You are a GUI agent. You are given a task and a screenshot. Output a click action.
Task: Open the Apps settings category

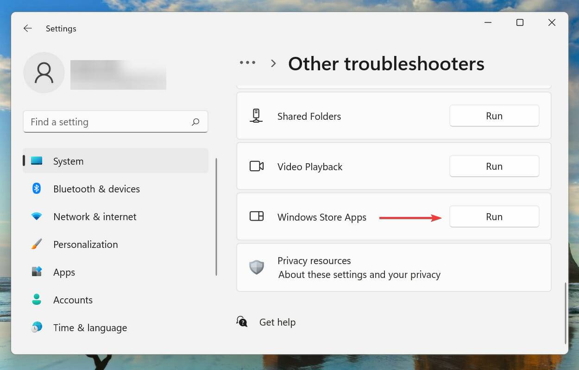pos(64,272)
